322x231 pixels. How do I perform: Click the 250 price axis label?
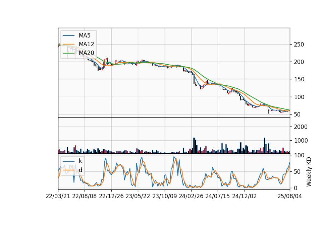click(x=299, y=45)
